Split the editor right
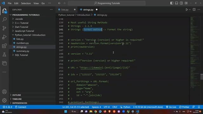Image resolution: width=203 pixels, height=114 pixels. 194,9
